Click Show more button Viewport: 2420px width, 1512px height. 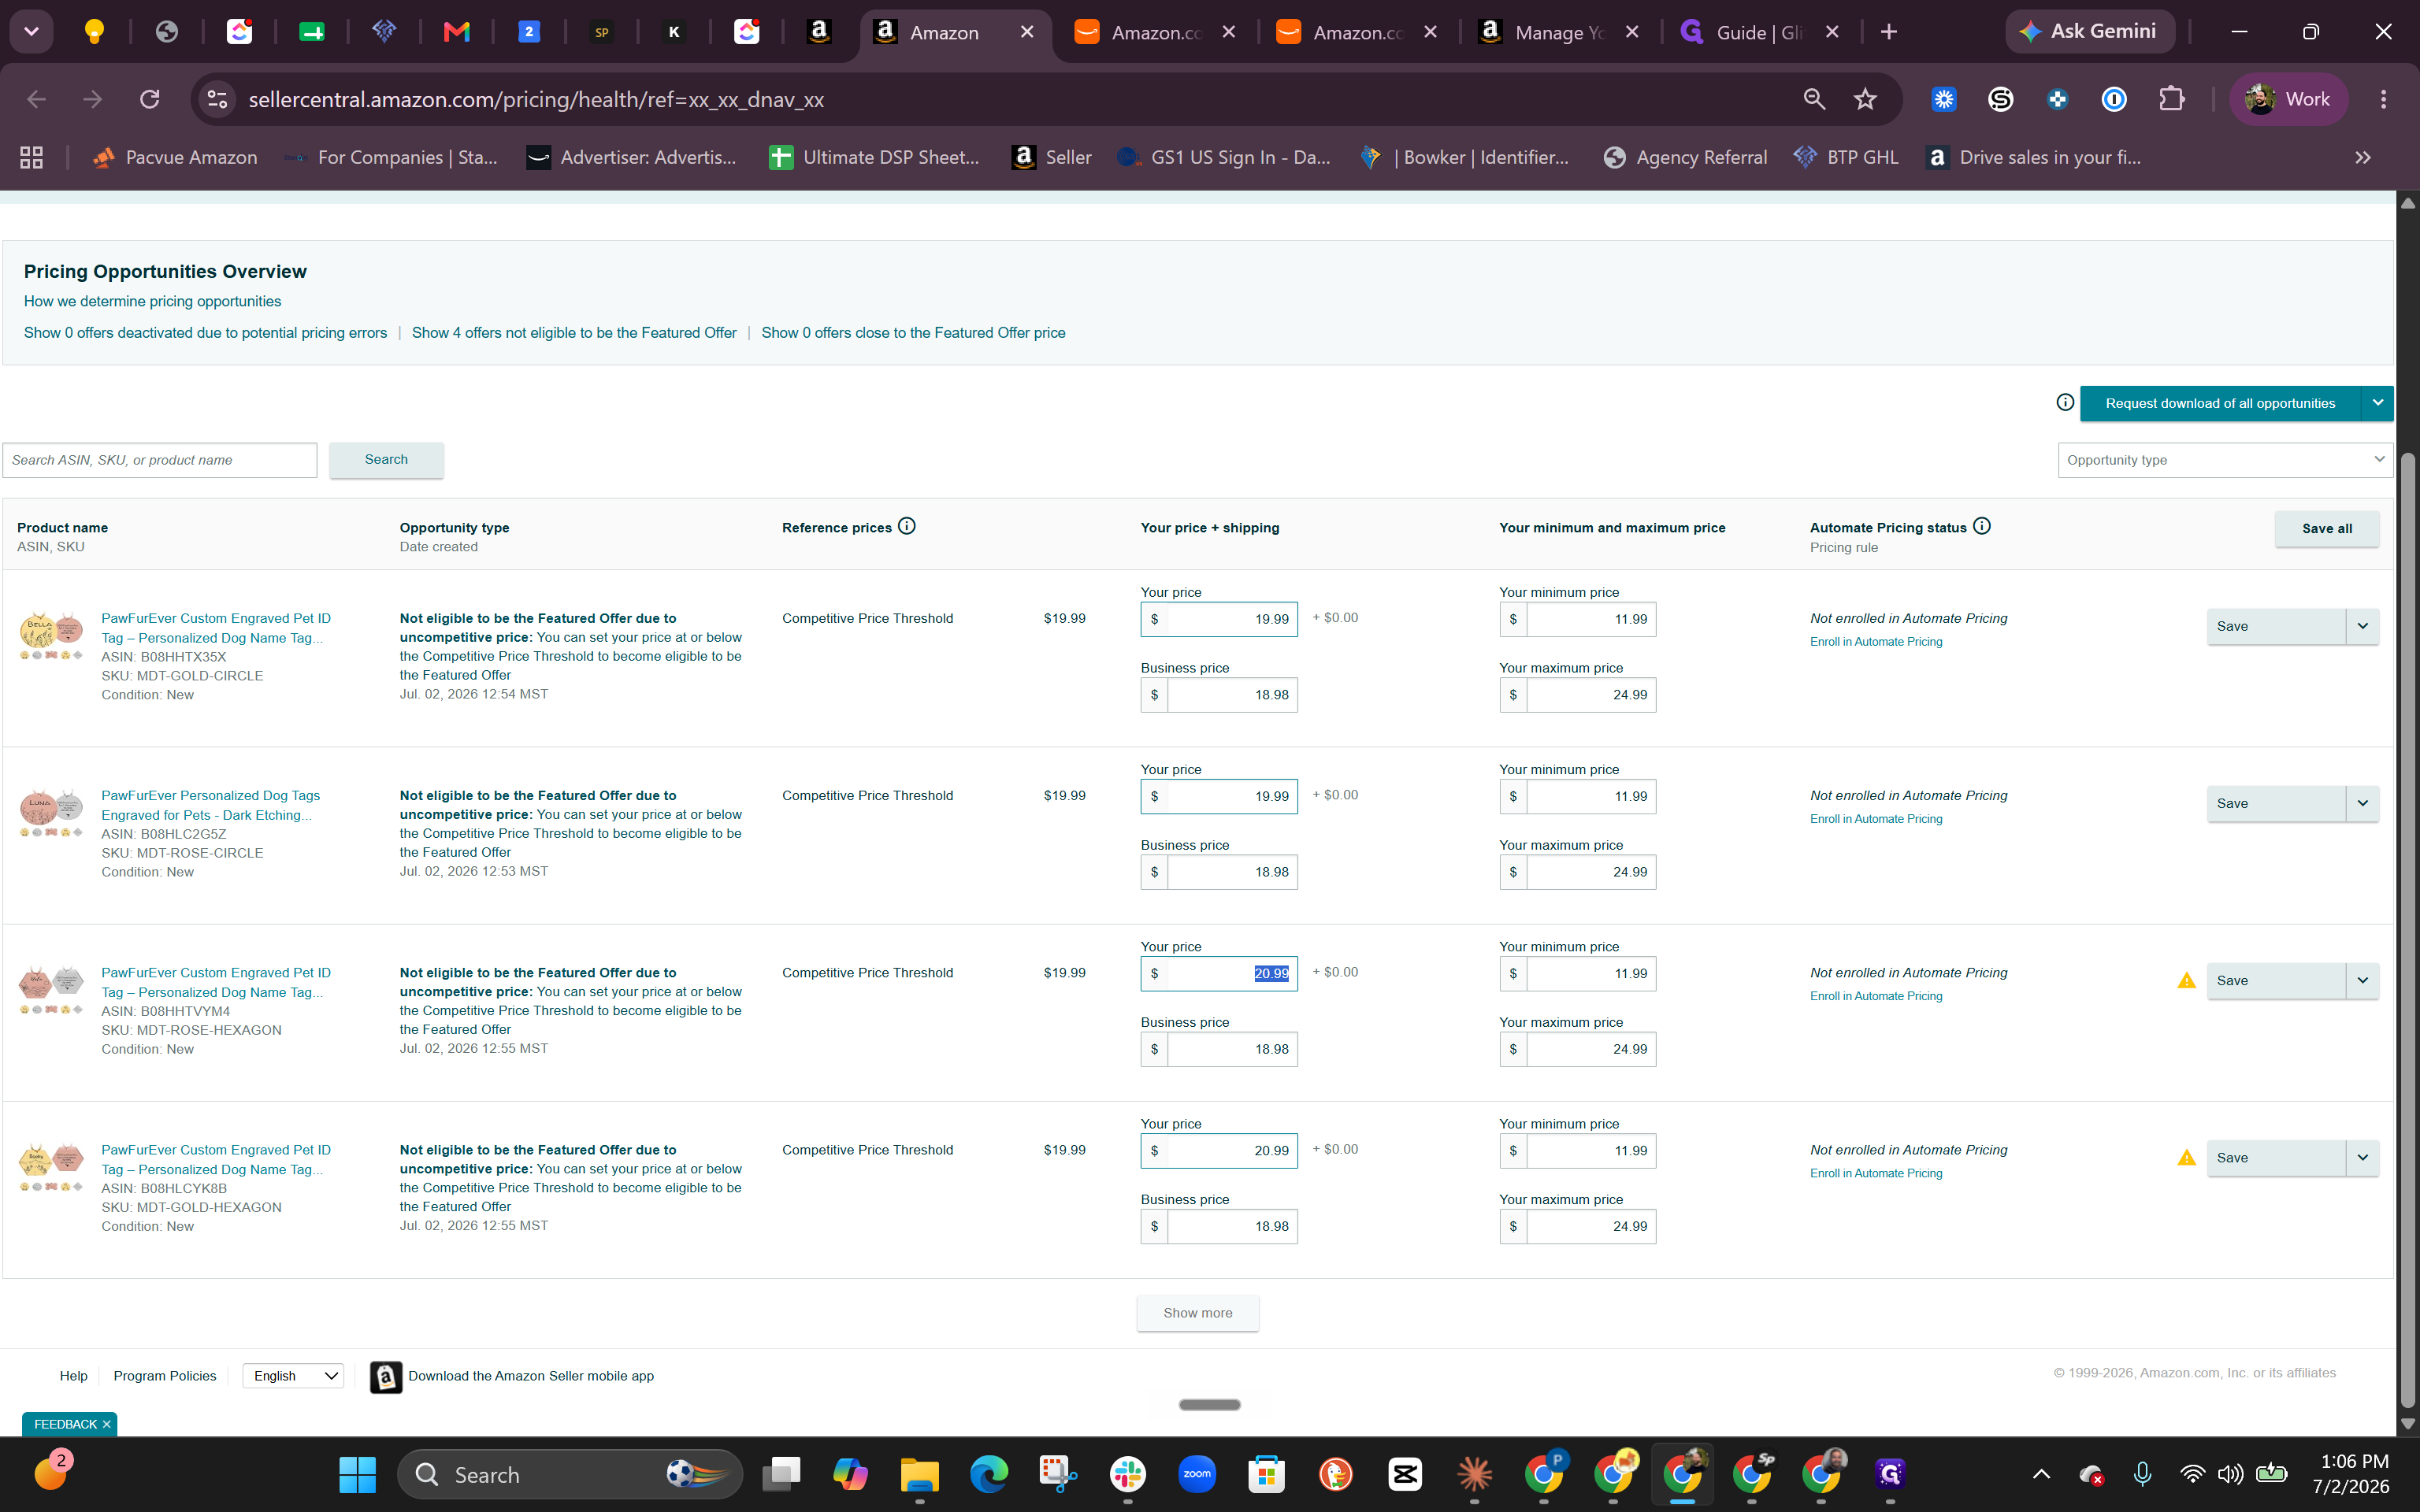click(1197, 1313)
